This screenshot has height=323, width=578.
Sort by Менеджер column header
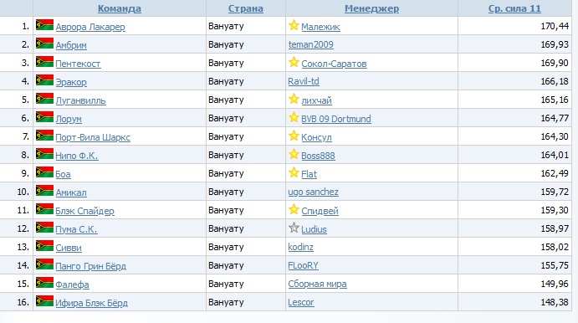tap(371, 8)
